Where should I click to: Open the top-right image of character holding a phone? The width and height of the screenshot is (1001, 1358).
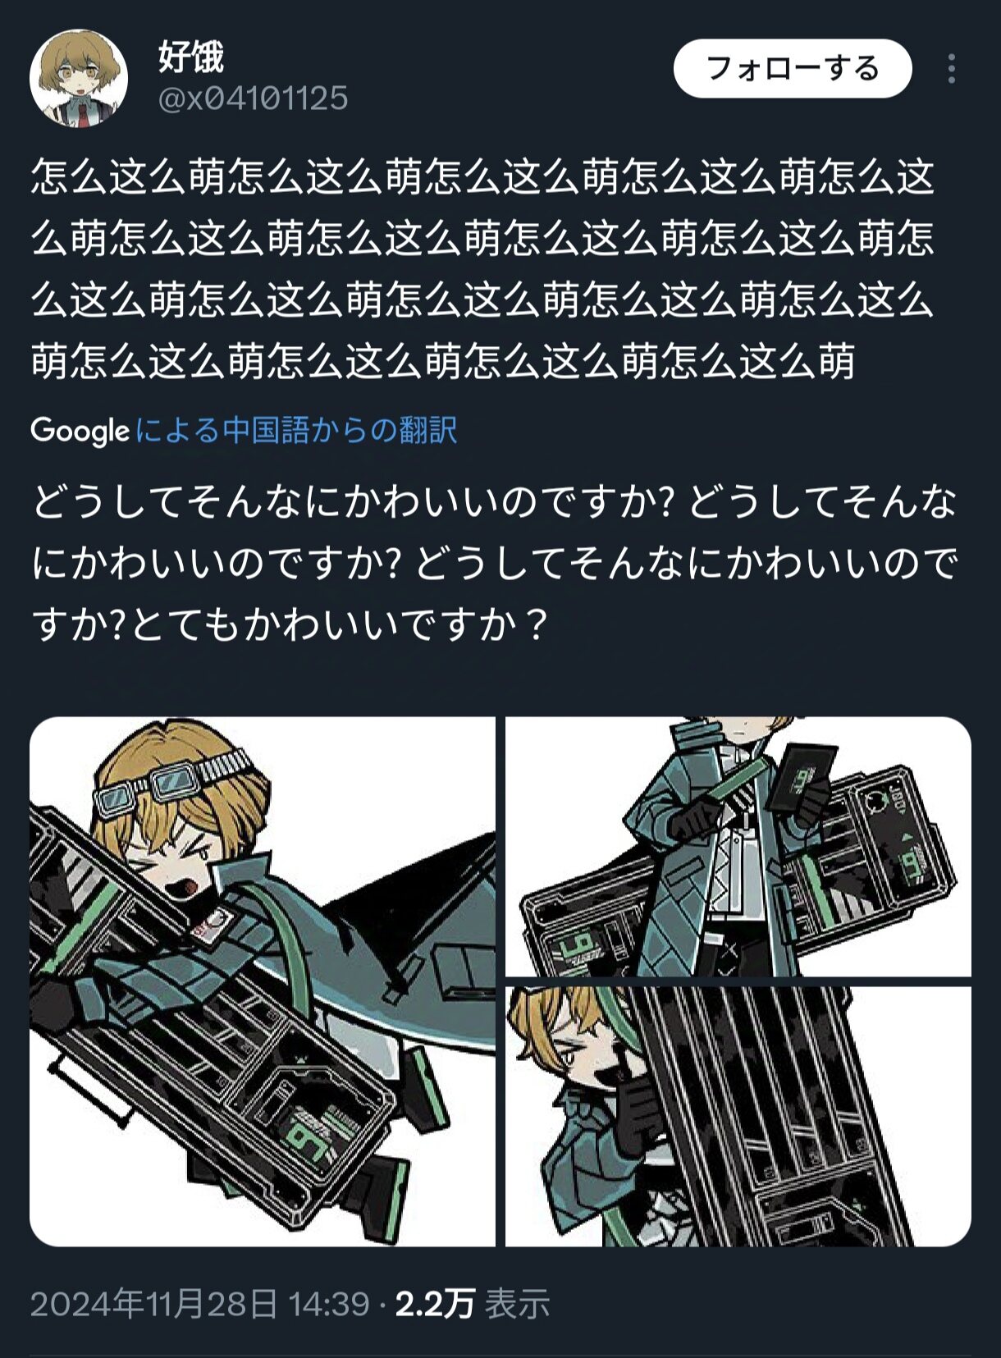(738, 847)
